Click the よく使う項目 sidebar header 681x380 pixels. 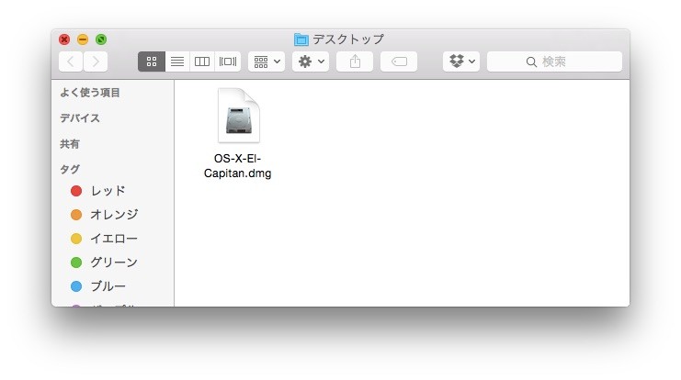pyautogui.click(x=90, y=93)
